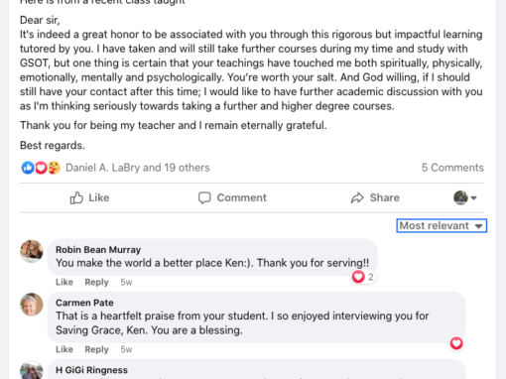
Task: Expand the Most relevant comment sorting dropdown
Action: point(442,225)
